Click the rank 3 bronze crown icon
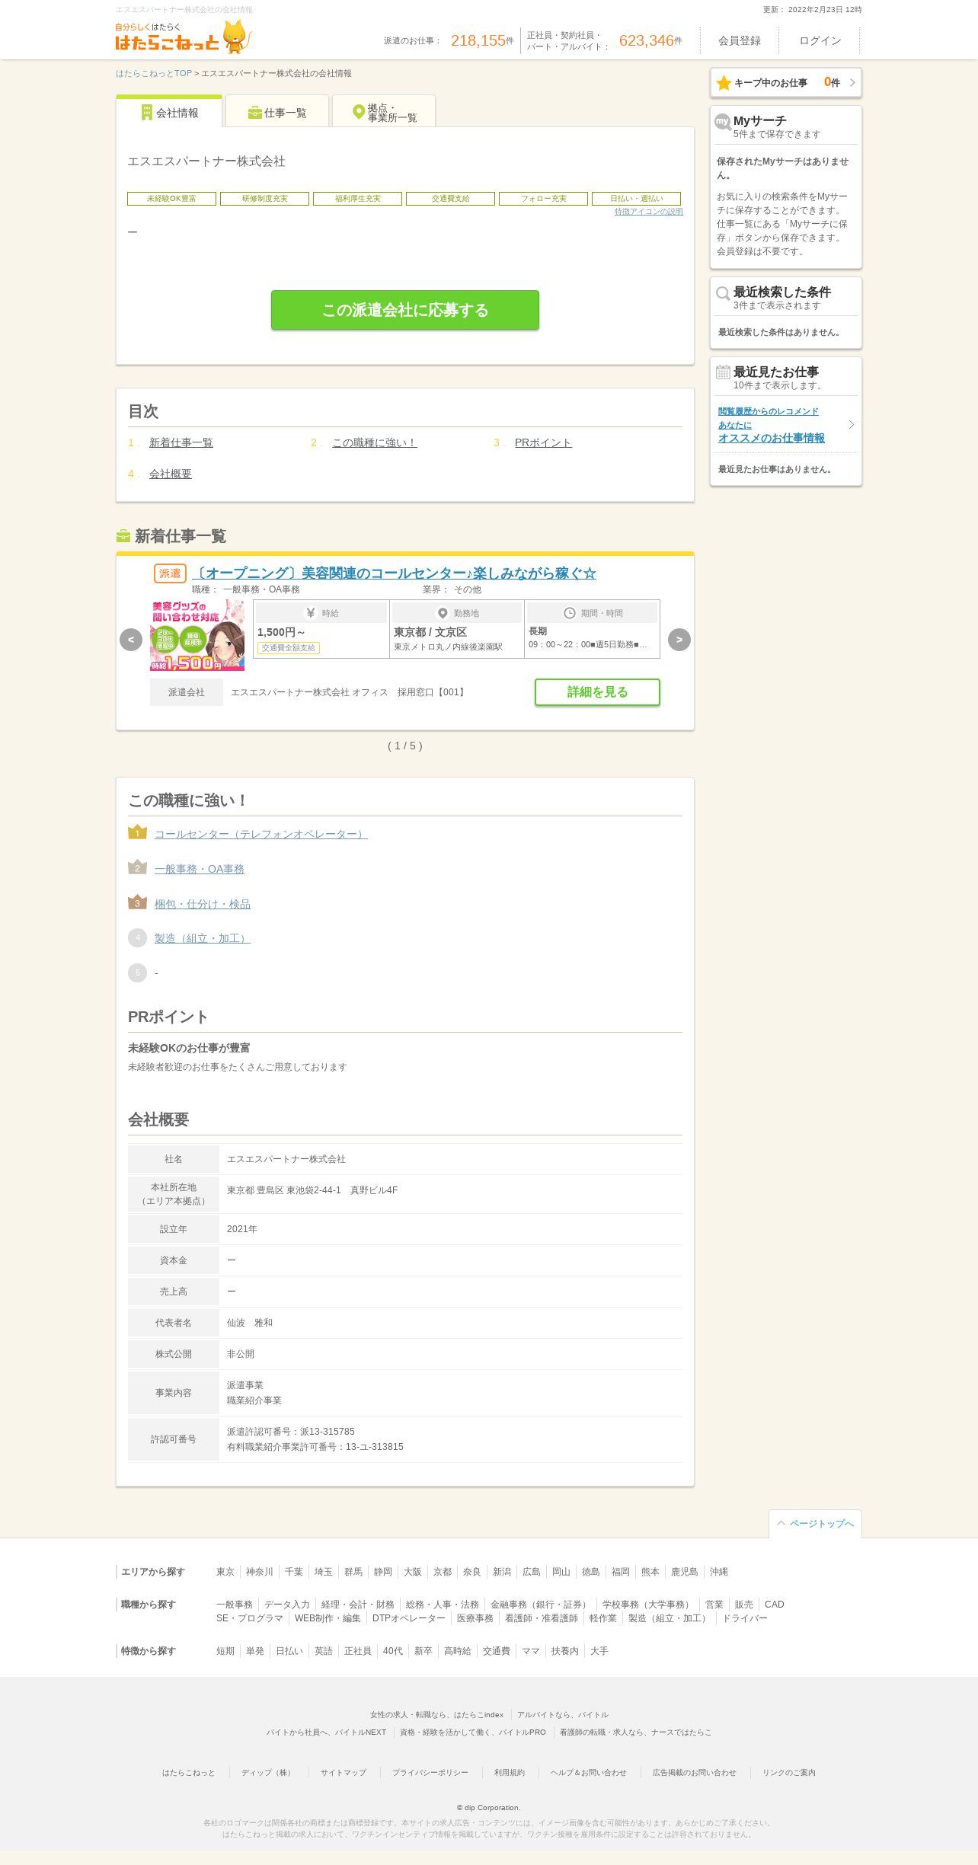Viewport: 978px width, 1865px height. (137, 902)
